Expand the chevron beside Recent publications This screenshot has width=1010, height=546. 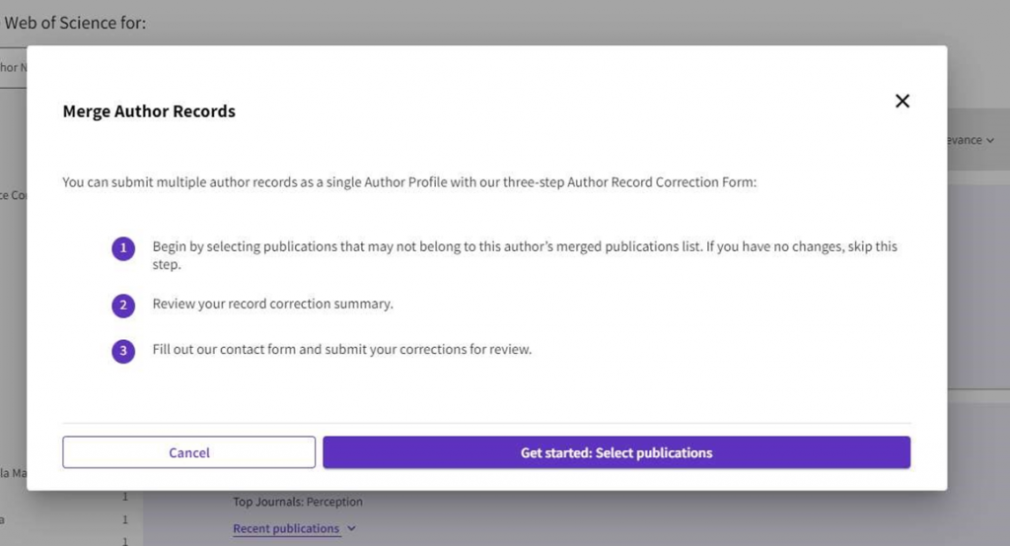(352, 529)
